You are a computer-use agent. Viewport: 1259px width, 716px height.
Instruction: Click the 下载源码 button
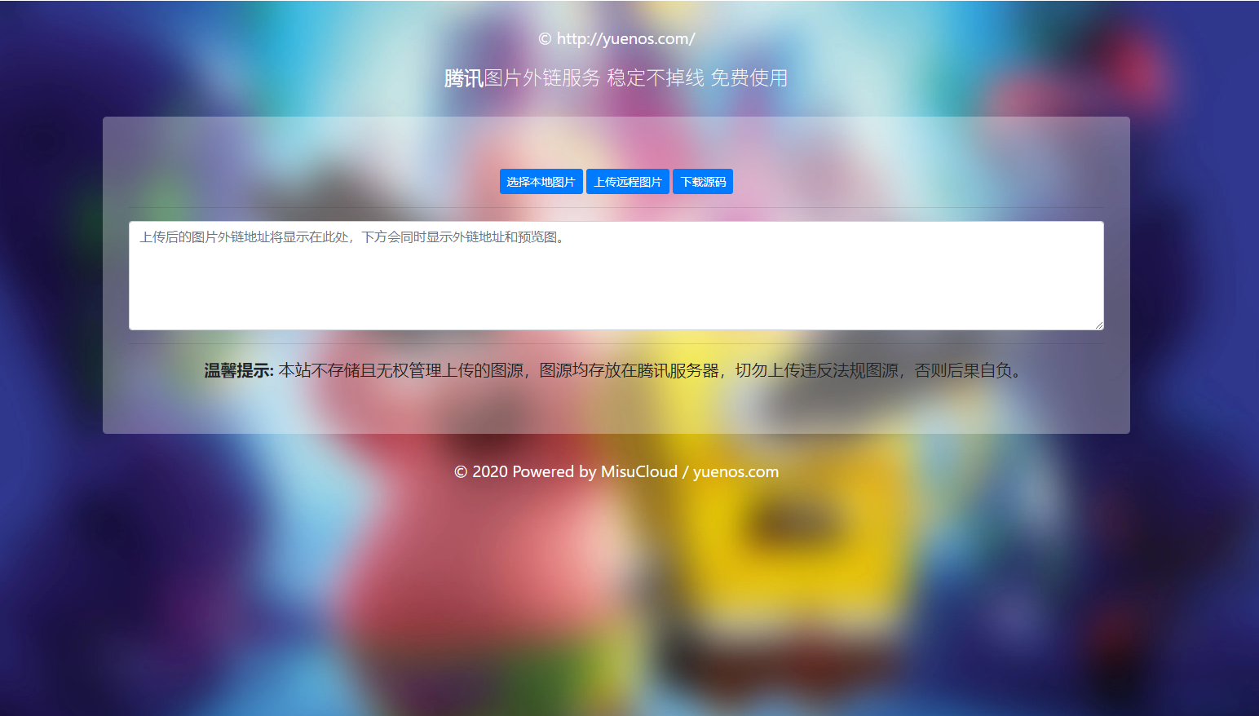click(702, 181)
